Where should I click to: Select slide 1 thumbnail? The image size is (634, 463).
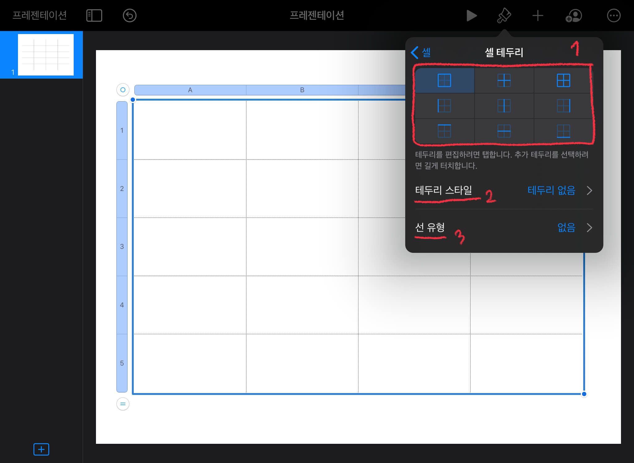(x=46, y=55)
